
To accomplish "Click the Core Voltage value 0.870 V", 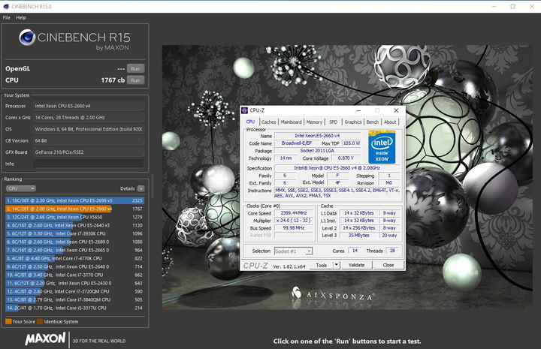I will [346, 158].
